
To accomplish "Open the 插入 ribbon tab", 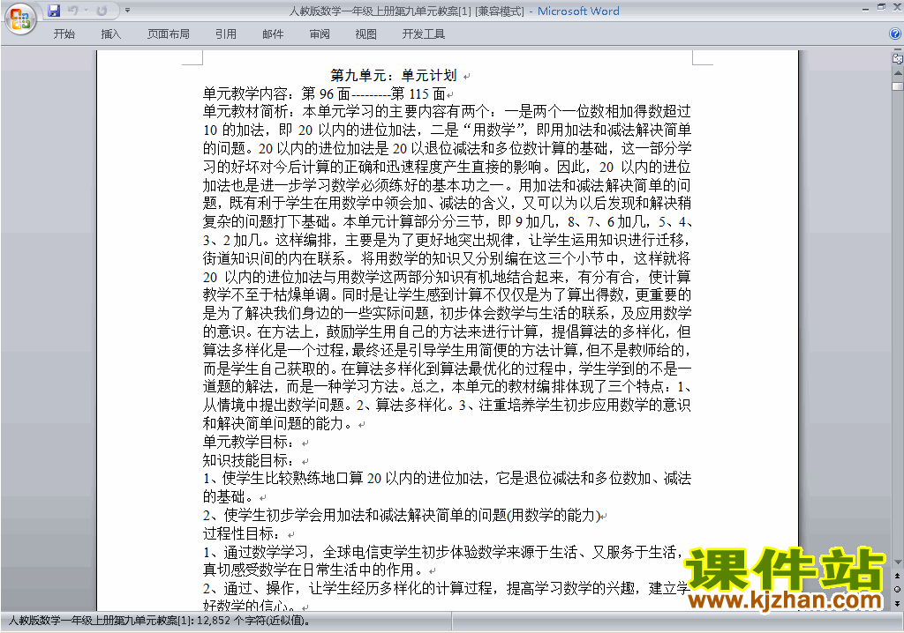I will 110,34.
